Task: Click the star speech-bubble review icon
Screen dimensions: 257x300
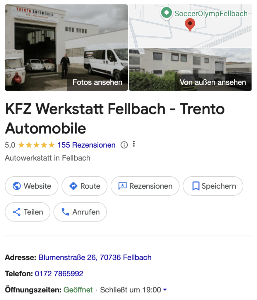Action: click(122, 186)
